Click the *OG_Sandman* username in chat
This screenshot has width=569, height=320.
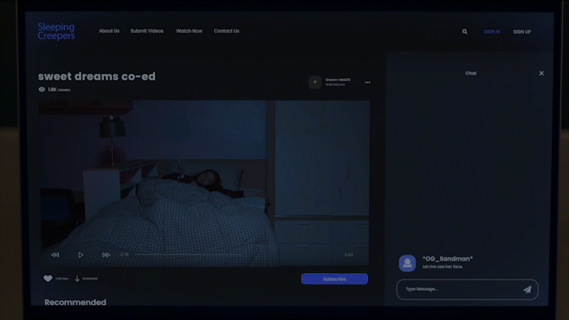(447, 259)
